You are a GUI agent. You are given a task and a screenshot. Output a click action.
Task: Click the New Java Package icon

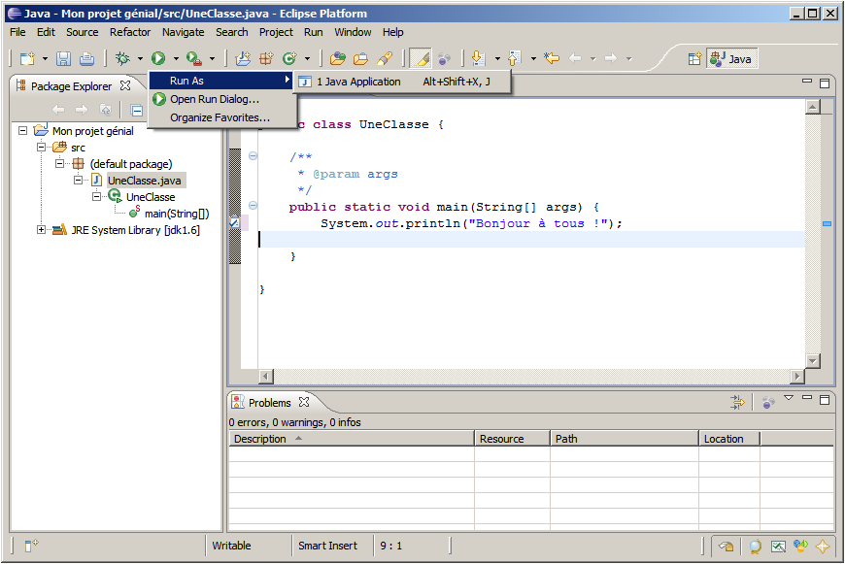(x=265, y=59)
